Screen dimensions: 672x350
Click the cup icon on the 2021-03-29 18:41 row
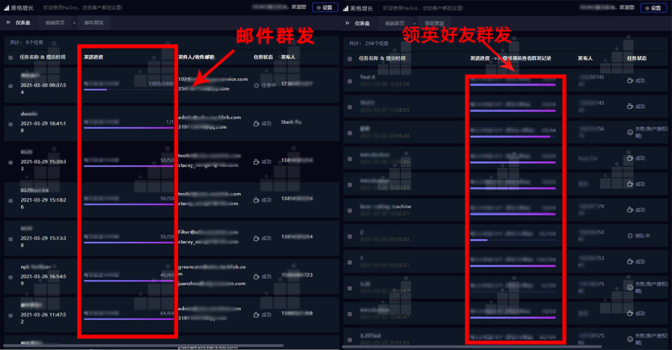point(256,124)
